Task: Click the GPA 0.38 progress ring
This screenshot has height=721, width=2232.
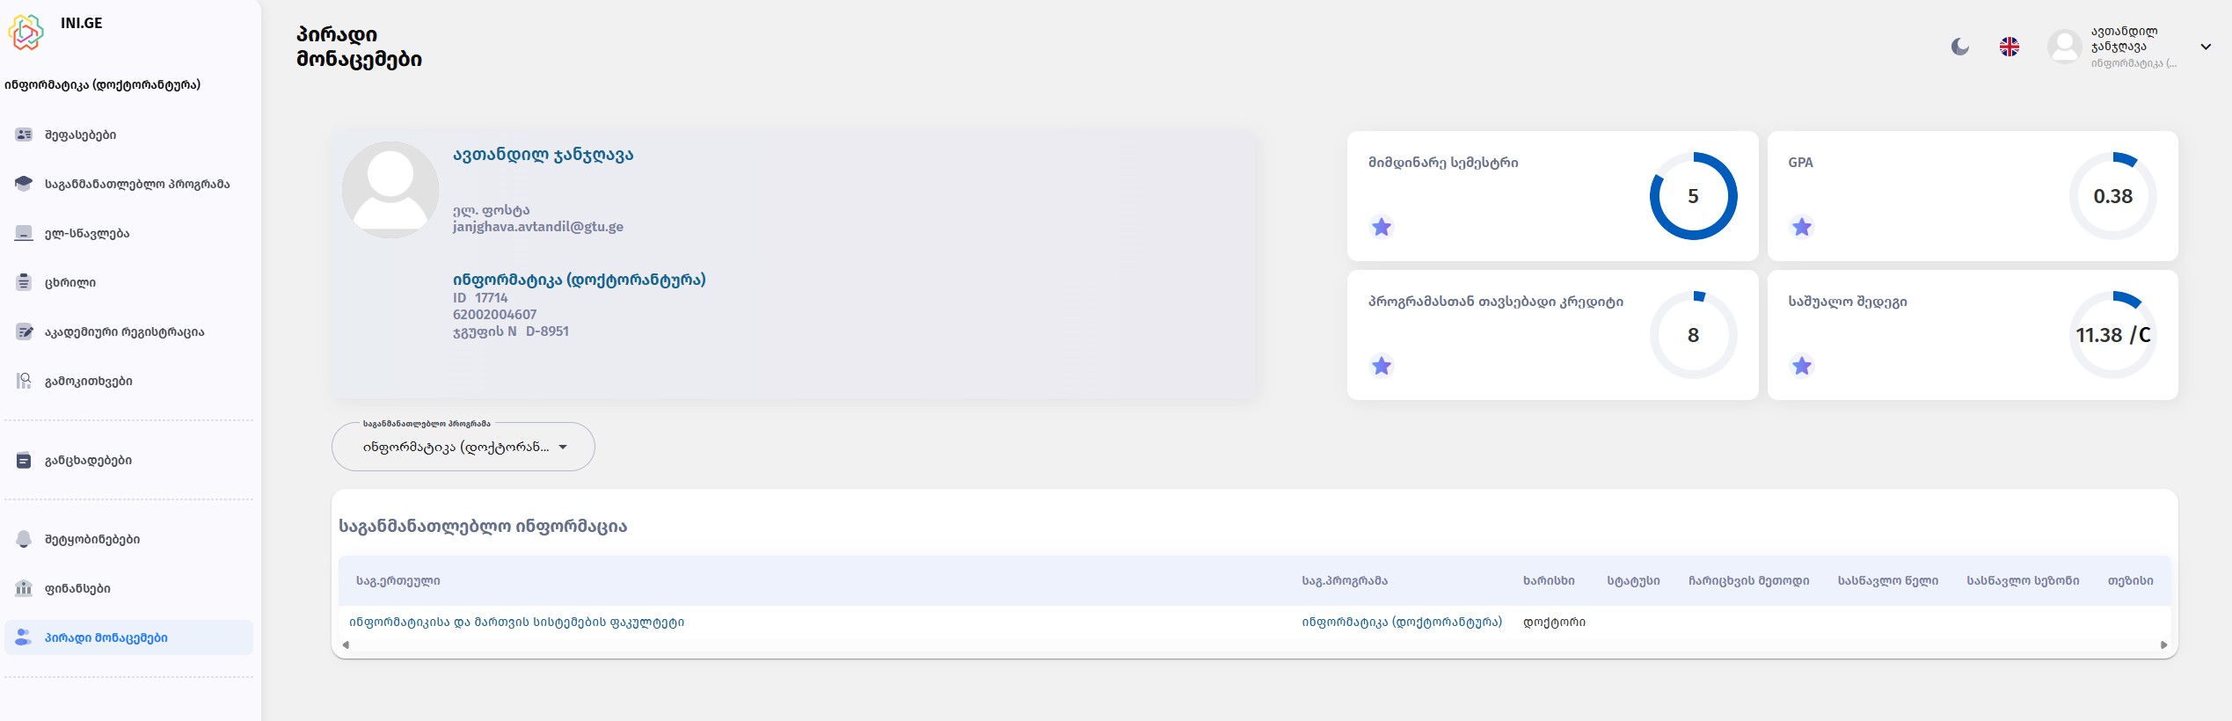Action: 2112,196
